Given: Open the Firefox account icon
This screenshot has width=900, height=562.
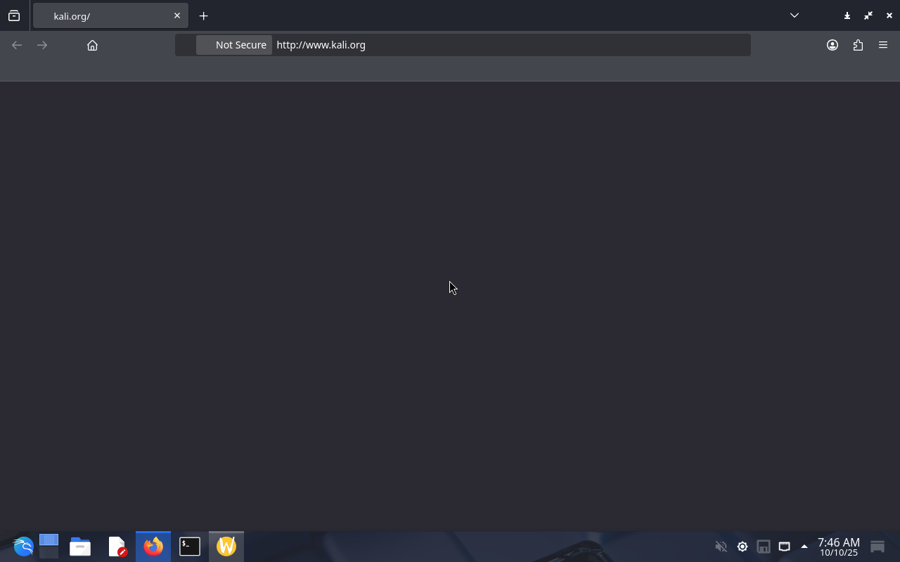Looking at the screenshot, I should [x=832, y=45].
